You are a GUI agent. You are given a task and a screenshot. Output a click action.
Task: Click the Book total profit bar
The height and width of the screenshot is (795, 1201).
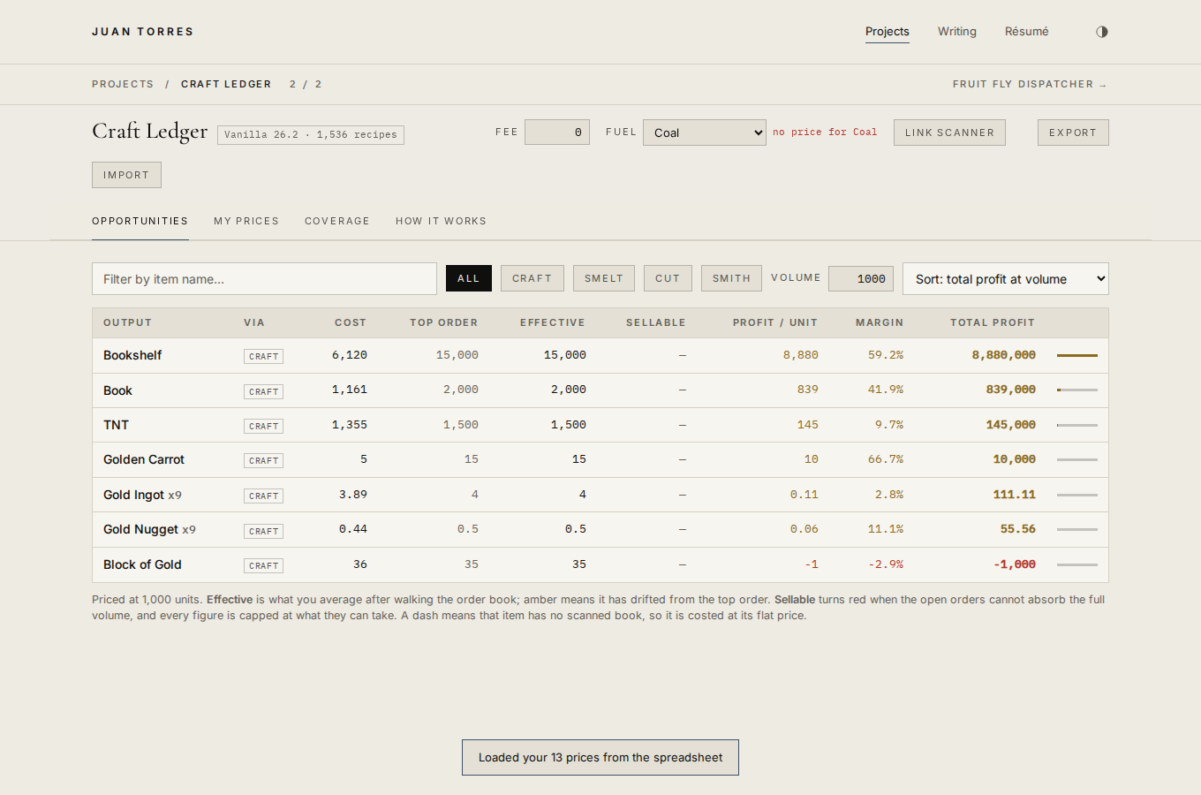pyautogui.click(x=1077, y=390)
